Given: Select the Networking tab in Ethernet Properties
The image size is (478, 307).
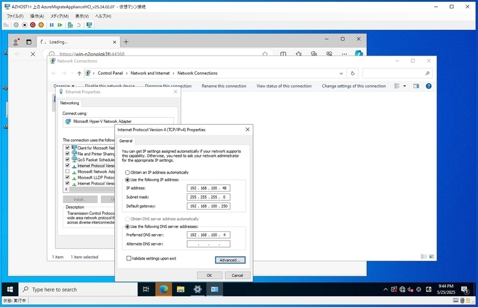Looking at the screenshot, I should [69, 103].
